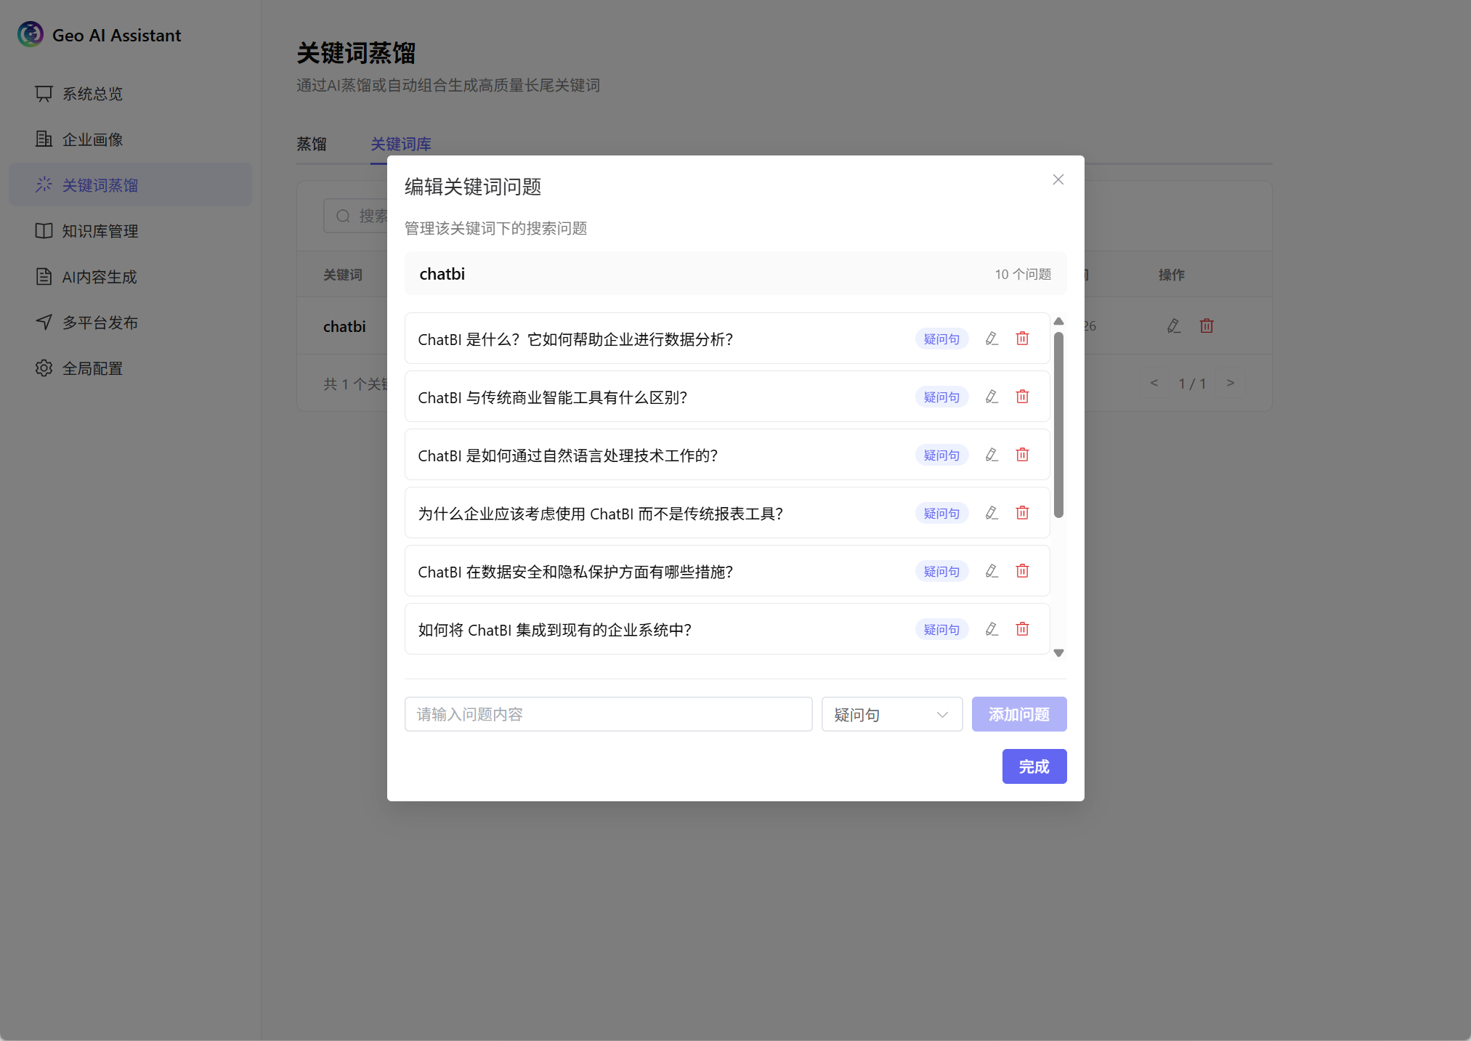This screenshot has height=1041, width=1471.
Task: Go to previous page of keyword table
Action: point(1154,383)
